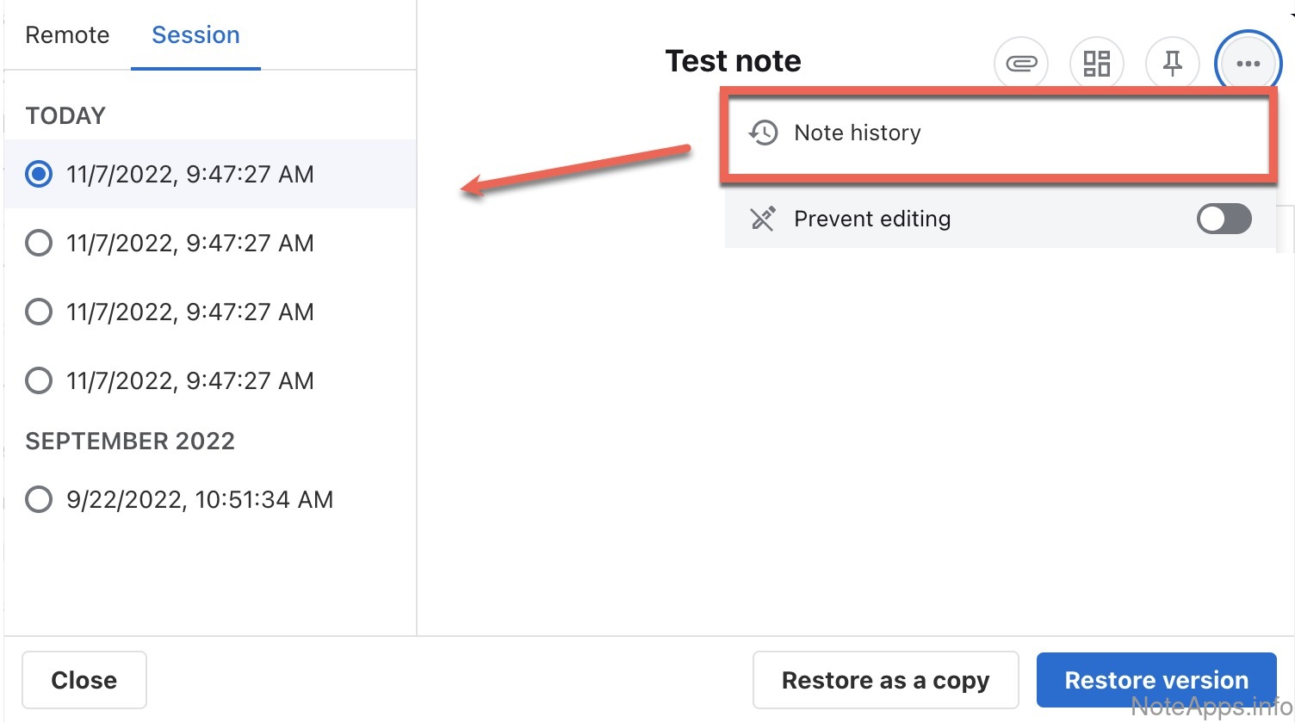The image size is (1295, 723).
Task: Select the 9/22/2022, 10:51:34 AM version
Action: (x=39, y=499)
